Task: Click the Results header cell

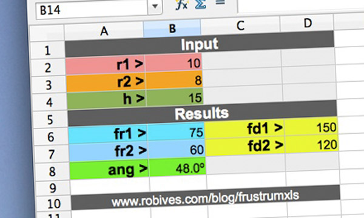Action: tap(202, 113)
